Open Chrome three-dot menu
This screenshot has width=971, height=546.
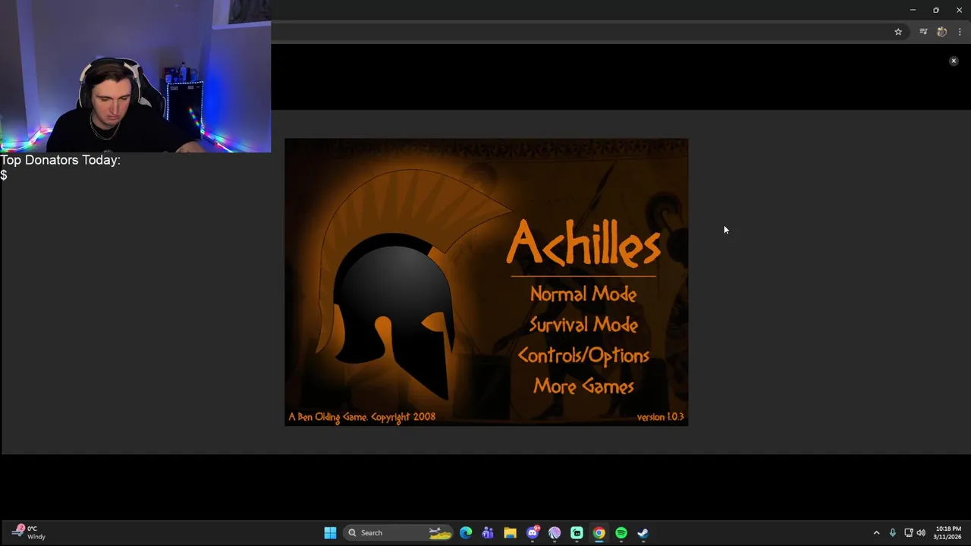[960, 32]
